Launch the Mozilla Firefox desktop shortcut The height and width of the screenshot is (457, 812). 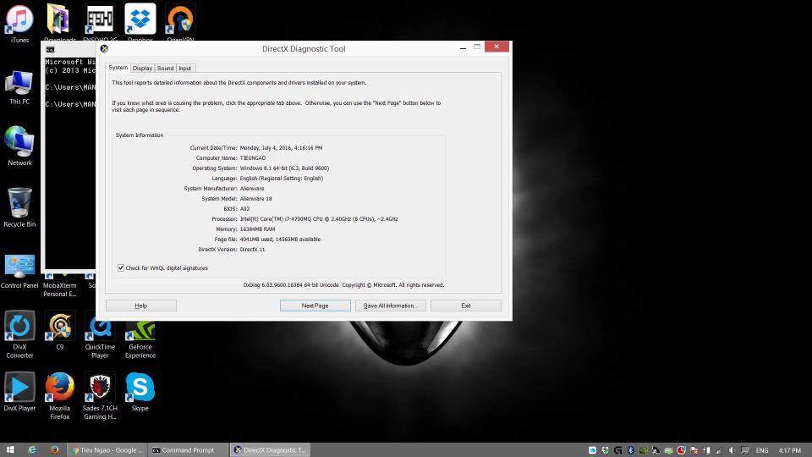point(59,396)
